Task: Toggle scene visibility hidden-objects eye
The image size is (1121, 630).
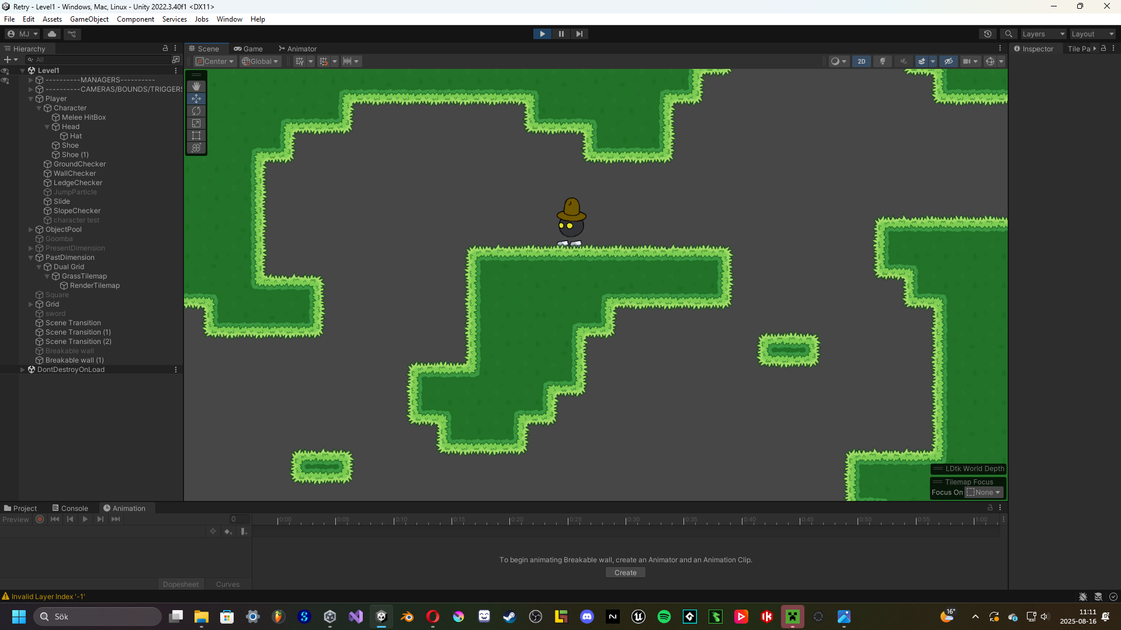Action: pos(949,61)
